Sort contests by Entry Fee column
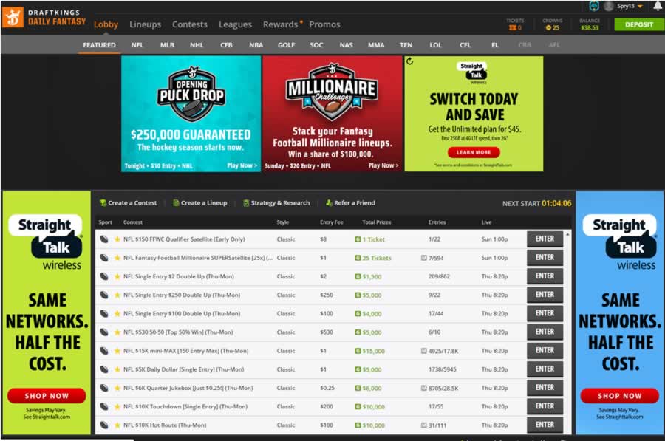 331,222
